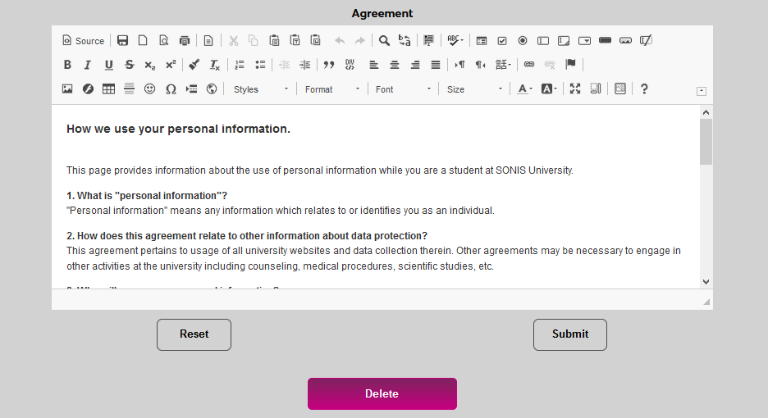Viewport: 768px width, 418px height.
Task: Select Paste from Word icon
Action: (x=316, y=41)
